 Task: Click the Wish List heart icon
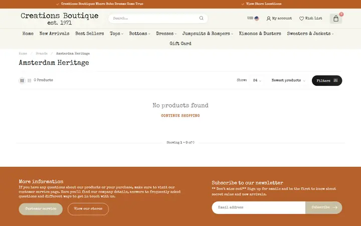point(301,19)
